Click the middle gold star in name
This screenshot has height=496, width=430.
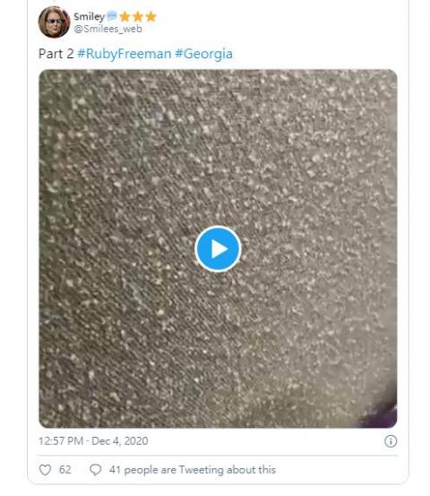[x=138, y=16]
